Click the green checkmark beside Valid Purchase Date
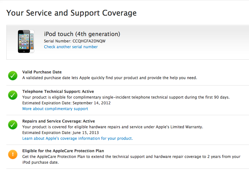 (13, 76)
